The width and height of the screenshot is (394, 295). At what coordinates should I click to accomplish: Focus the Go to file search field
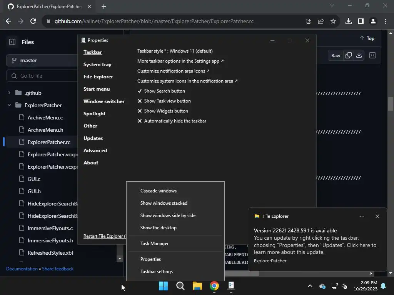tap(42, 76)
